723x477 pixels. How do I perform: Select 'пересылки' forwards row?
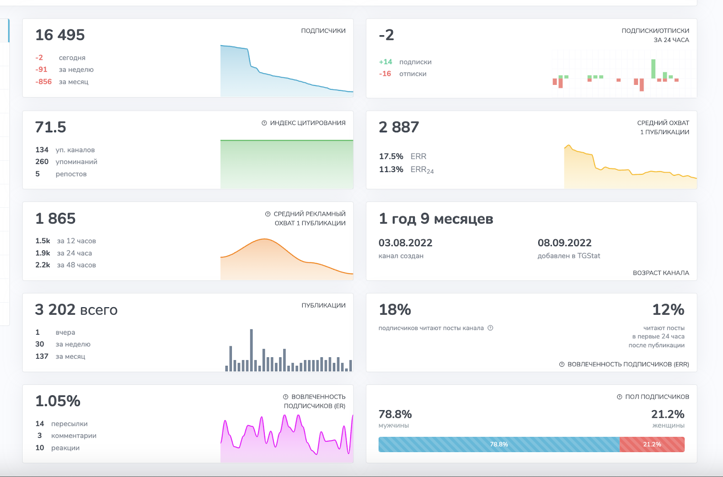coord(61,424)
